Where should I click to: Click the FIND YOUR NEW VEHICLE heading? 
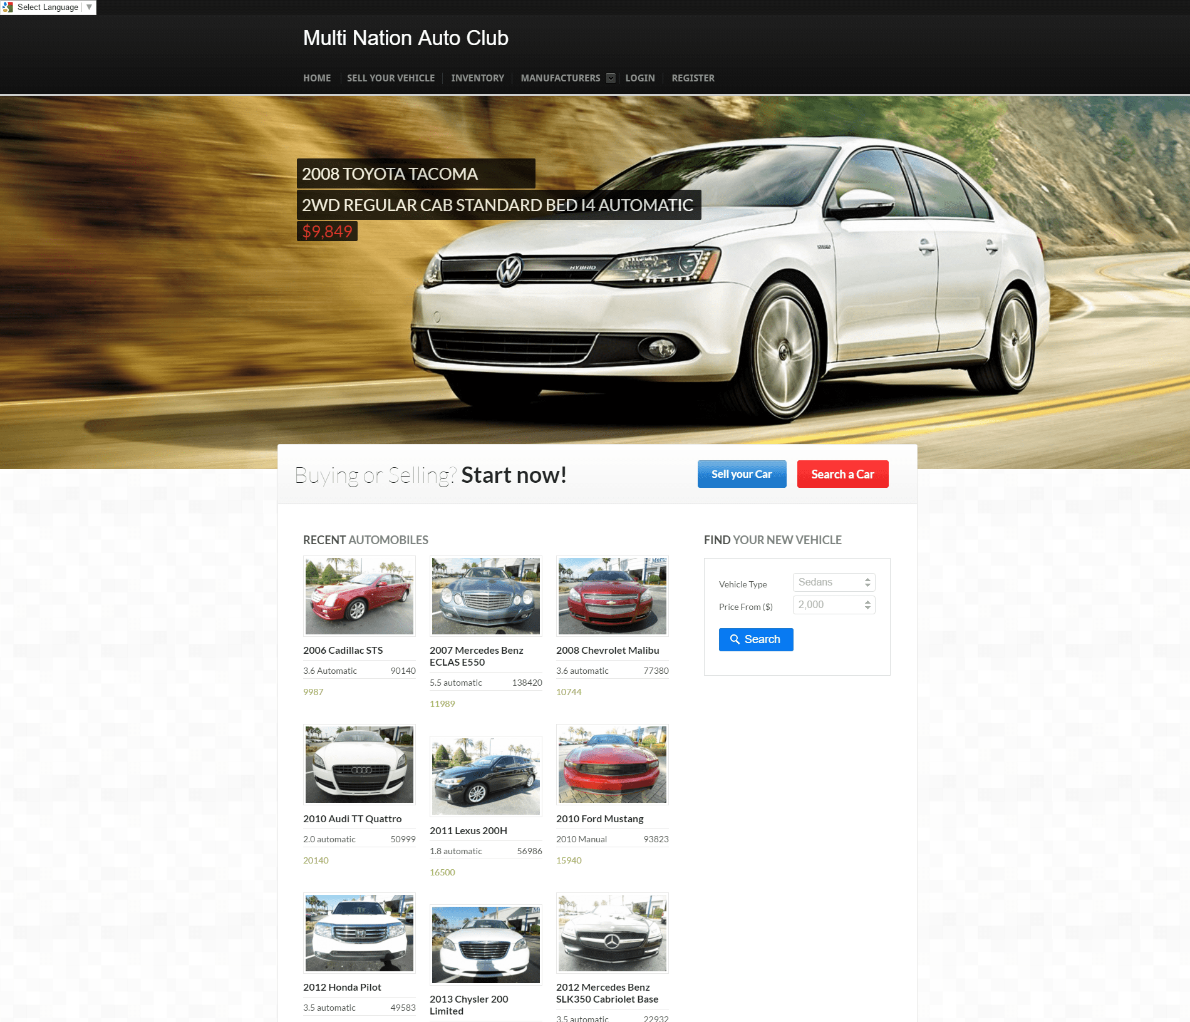click(x=773, y=540)
